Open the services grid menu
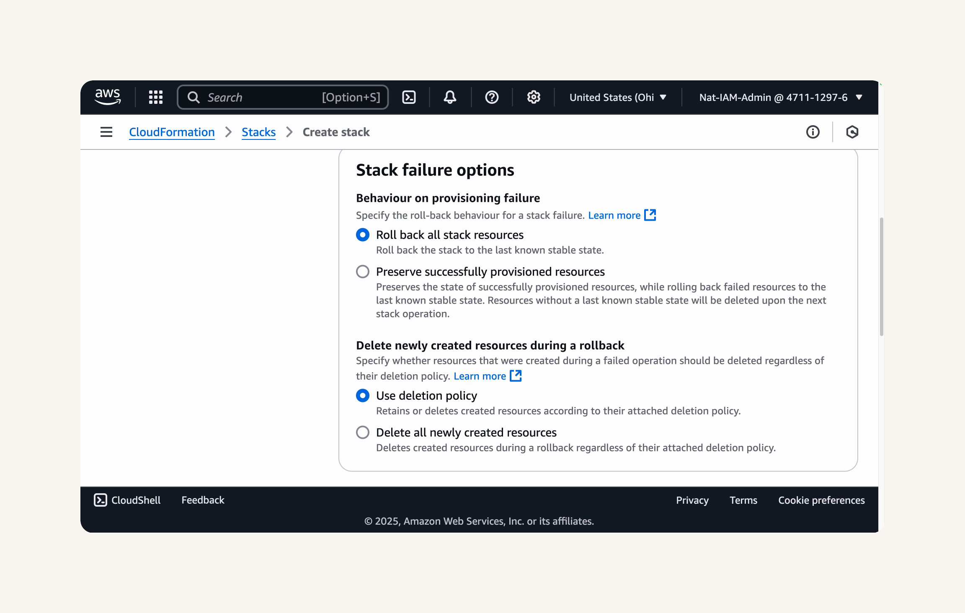The width and height of the screenshot is (965, 613). pyautogui.click(x=156, y=97)
